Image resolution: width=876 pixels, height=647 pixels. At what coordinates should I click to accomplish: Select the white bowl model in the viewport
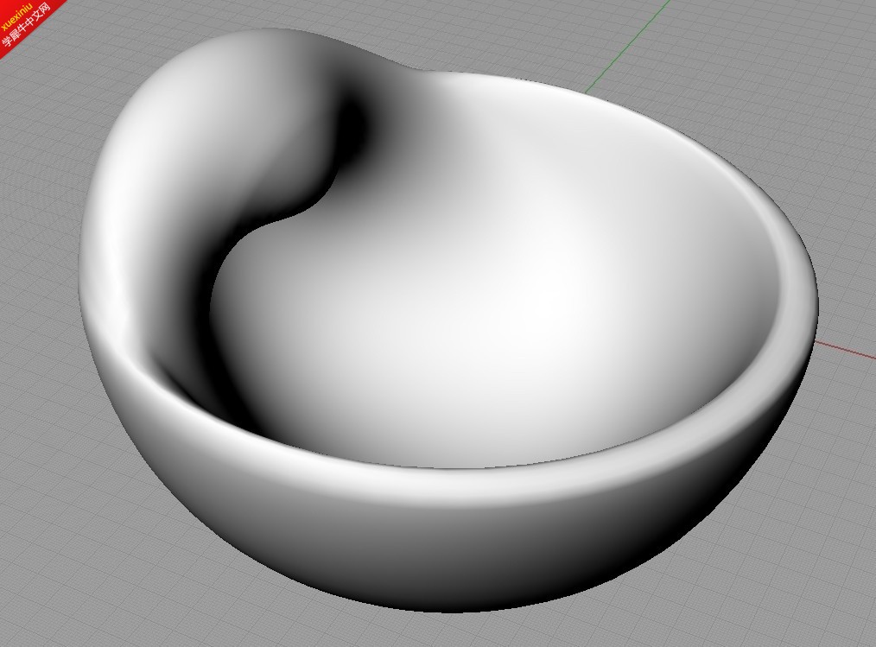point(447,319)
